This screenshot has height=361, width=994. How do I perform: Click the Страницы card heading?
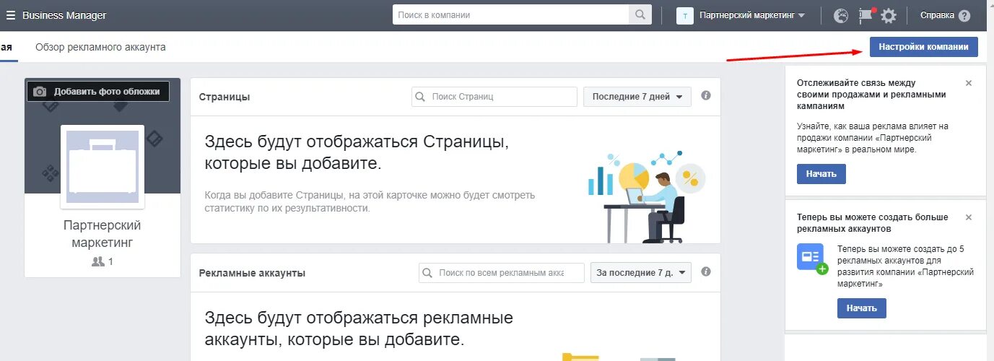(x=224, y=97)
